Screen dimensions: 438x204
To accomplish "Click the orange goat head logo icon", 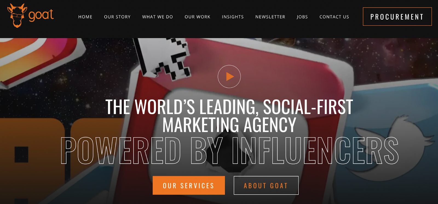I will pos(17,15).
